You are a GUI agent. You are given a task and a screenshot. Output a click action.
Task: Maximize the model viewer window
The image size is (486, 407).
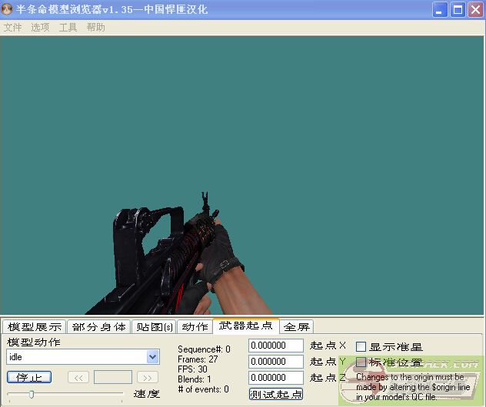click(x=458, y=10)
